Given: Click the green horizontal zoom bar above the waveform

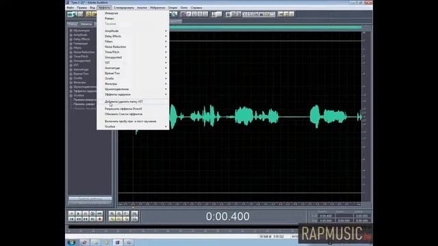Looking at the screenshot, I should tap(266, 27).
